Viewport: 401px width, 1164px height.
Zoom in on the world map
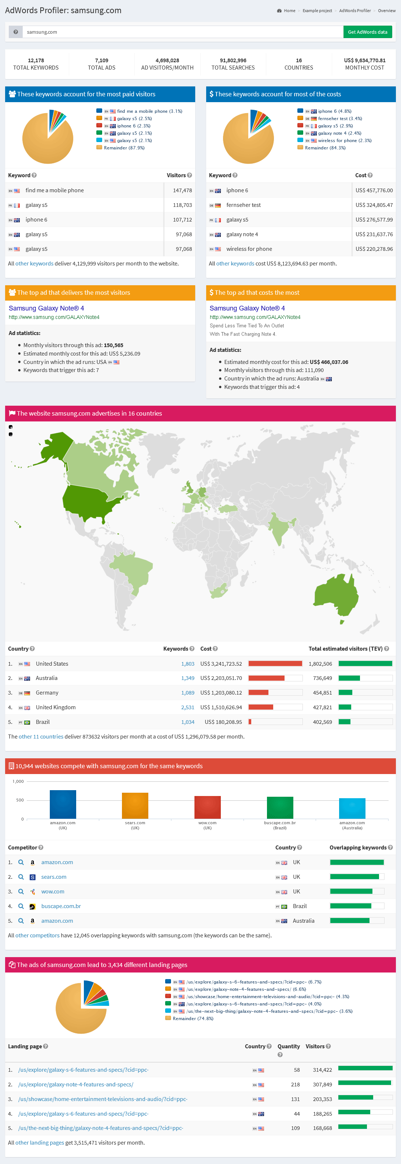click(x=10, y=427)
